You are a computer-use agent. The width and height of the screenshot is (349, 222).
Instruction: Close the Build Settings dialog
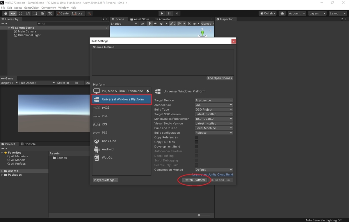tap(234, 41)
